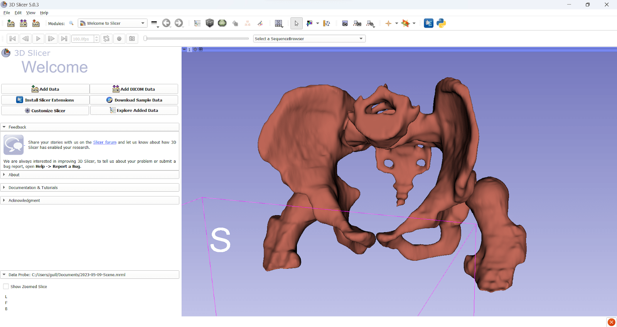This screenshot has width=617, height=327.
Task: Click the Add DICOM Data button
Action: (134, 89)
